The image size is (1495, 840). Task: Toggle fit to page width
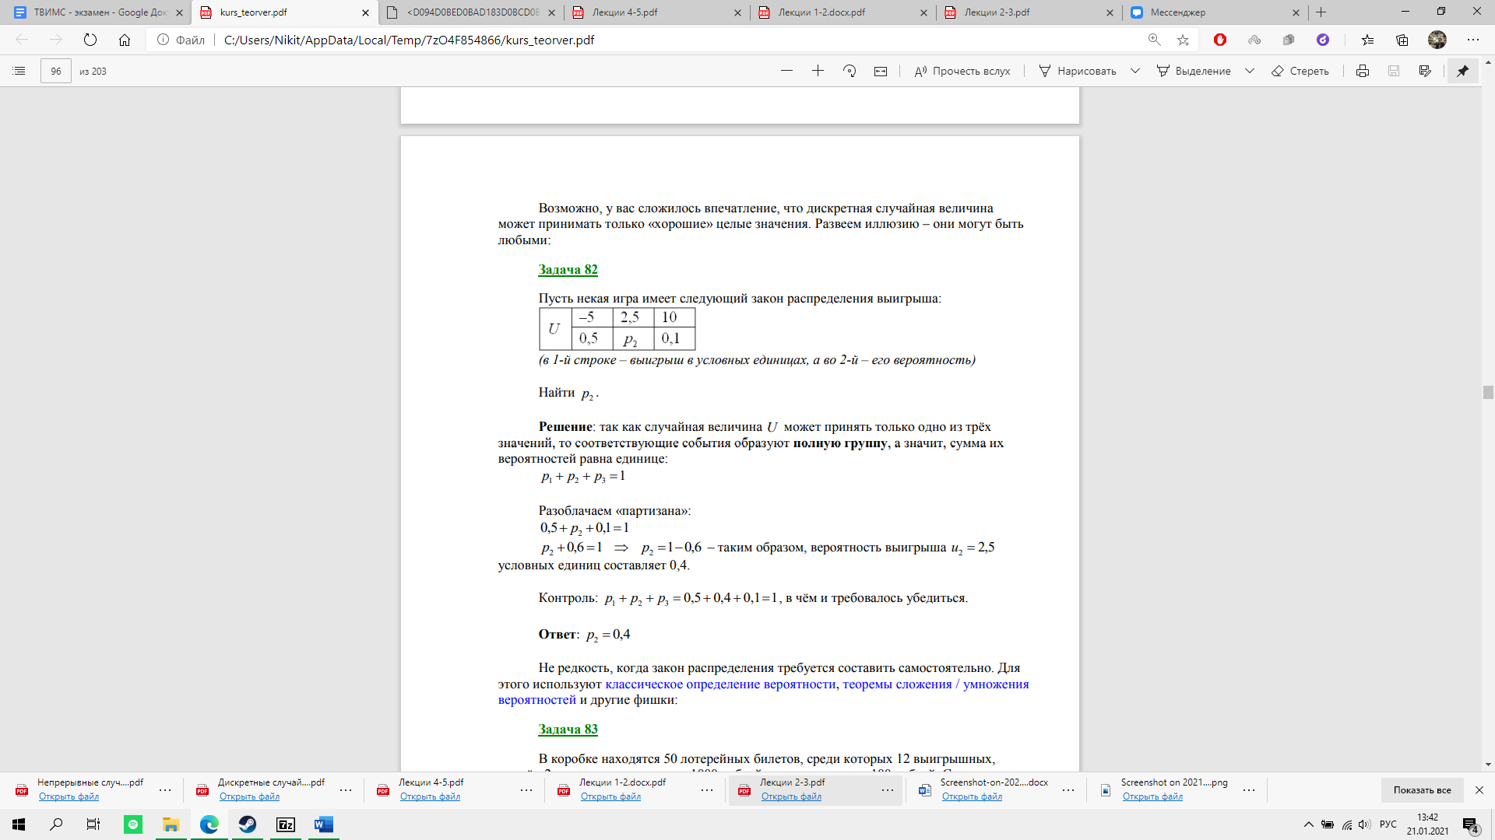pyautogui.click(x=881, y=71)
